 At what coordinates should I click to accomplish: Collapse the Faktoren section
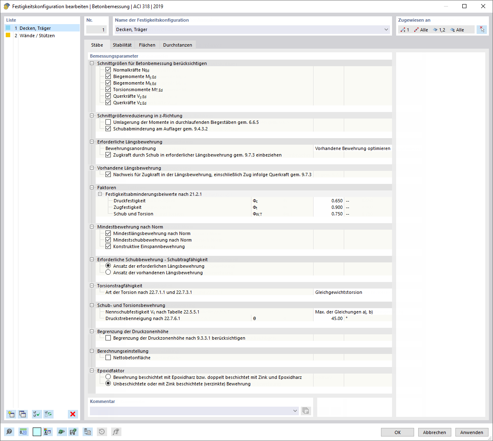(x=92, y=188)
